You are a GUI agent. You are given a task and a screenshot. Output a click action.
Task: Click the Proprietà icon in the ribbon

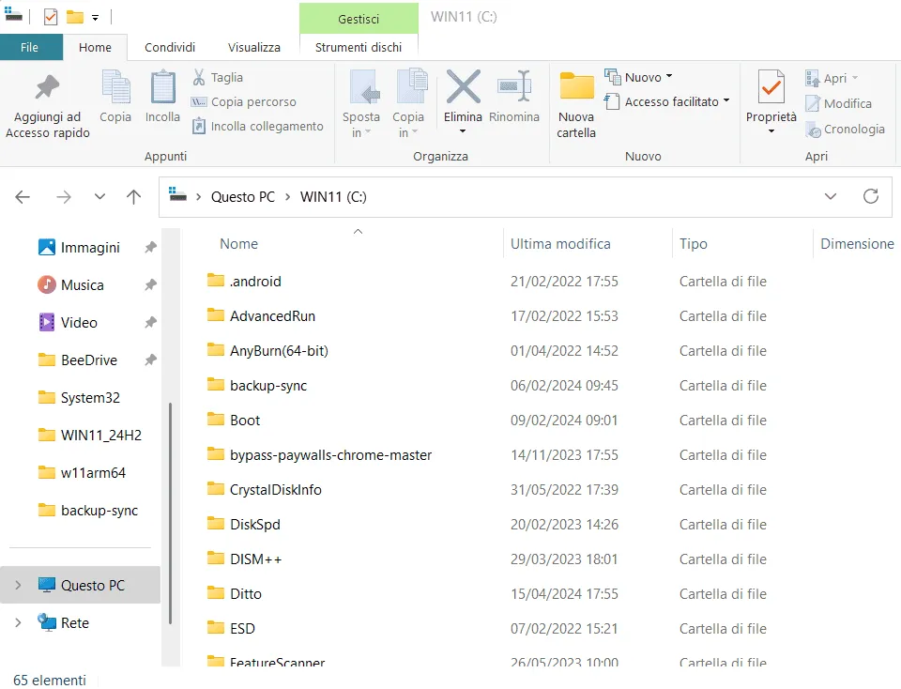tap(770, 94)
